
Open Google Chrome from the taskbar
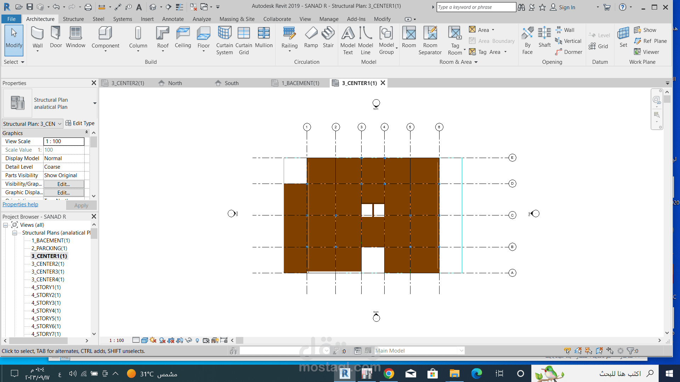point(389,373)
